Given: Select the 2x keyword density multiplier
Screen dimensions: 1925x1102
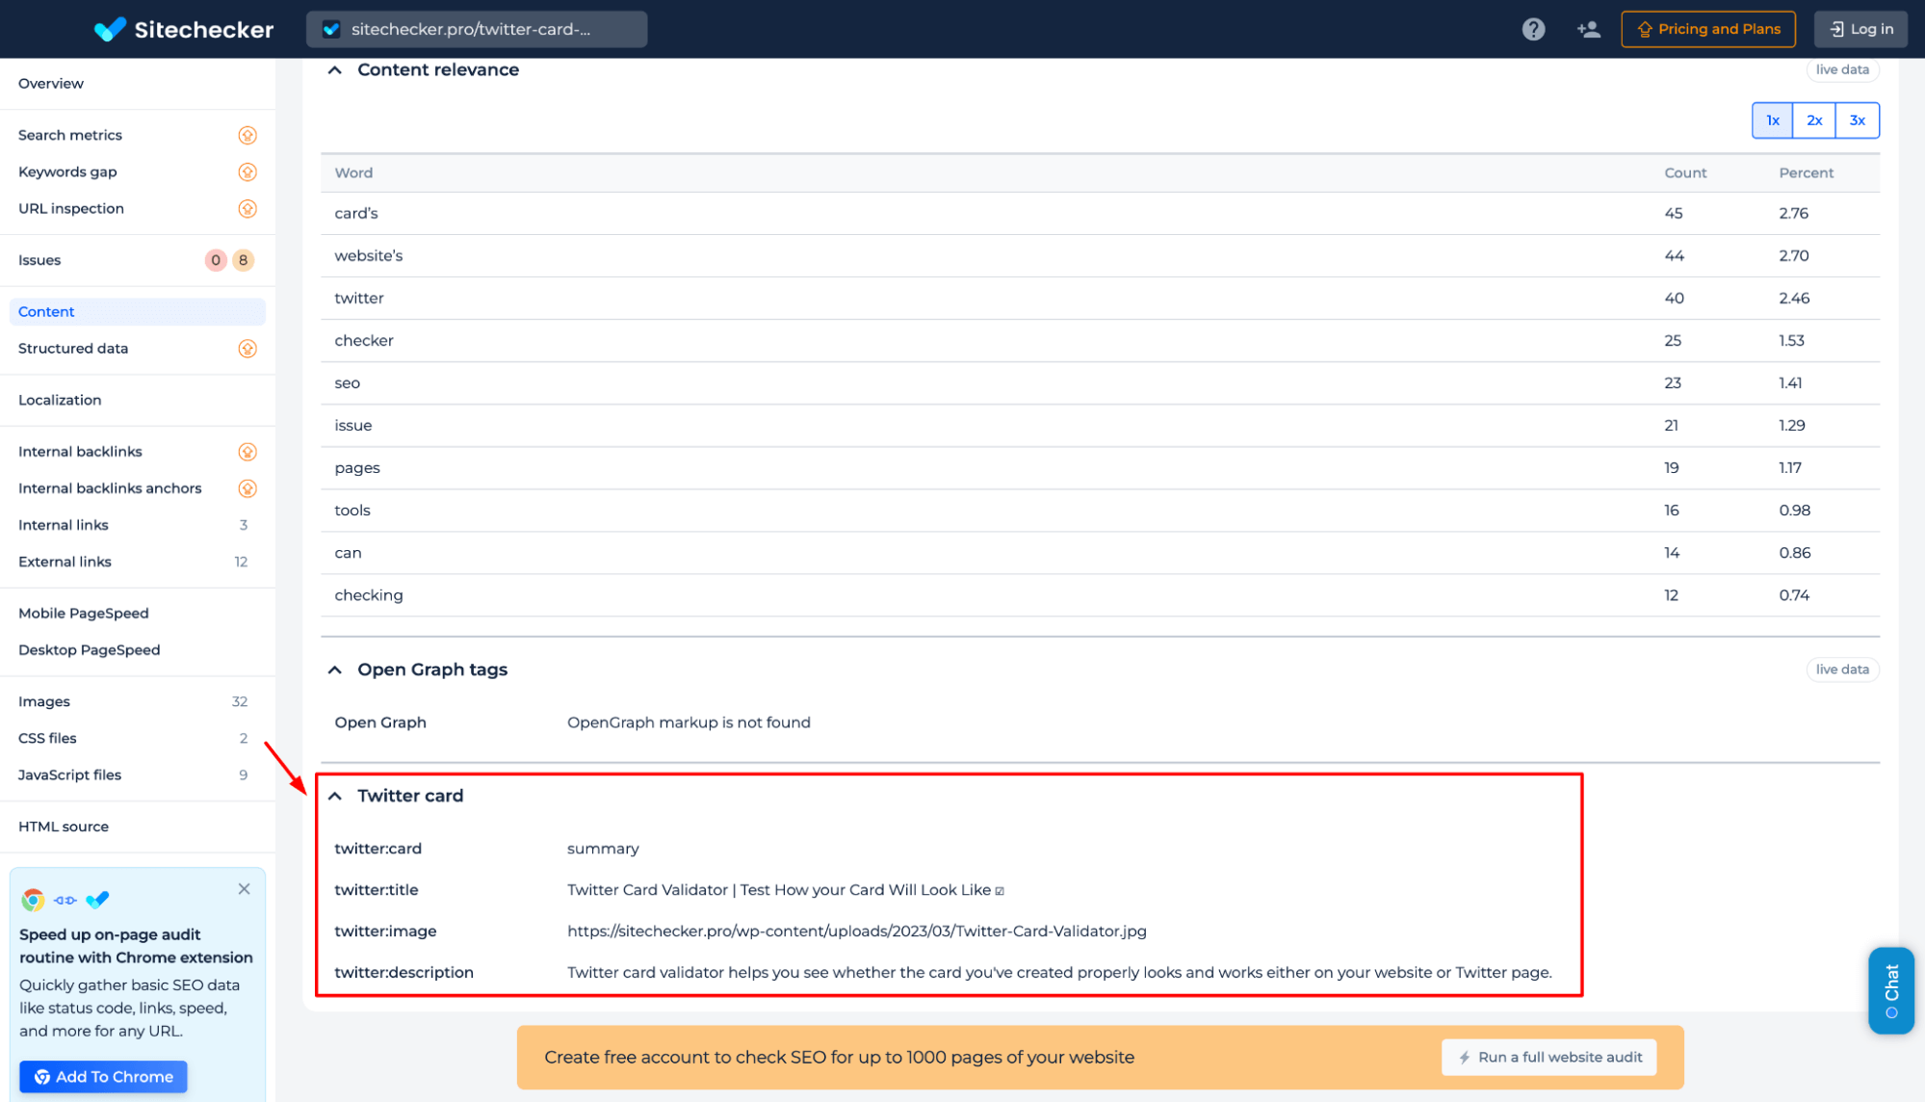Looking at the screenshot, I should coord(1814,120).
